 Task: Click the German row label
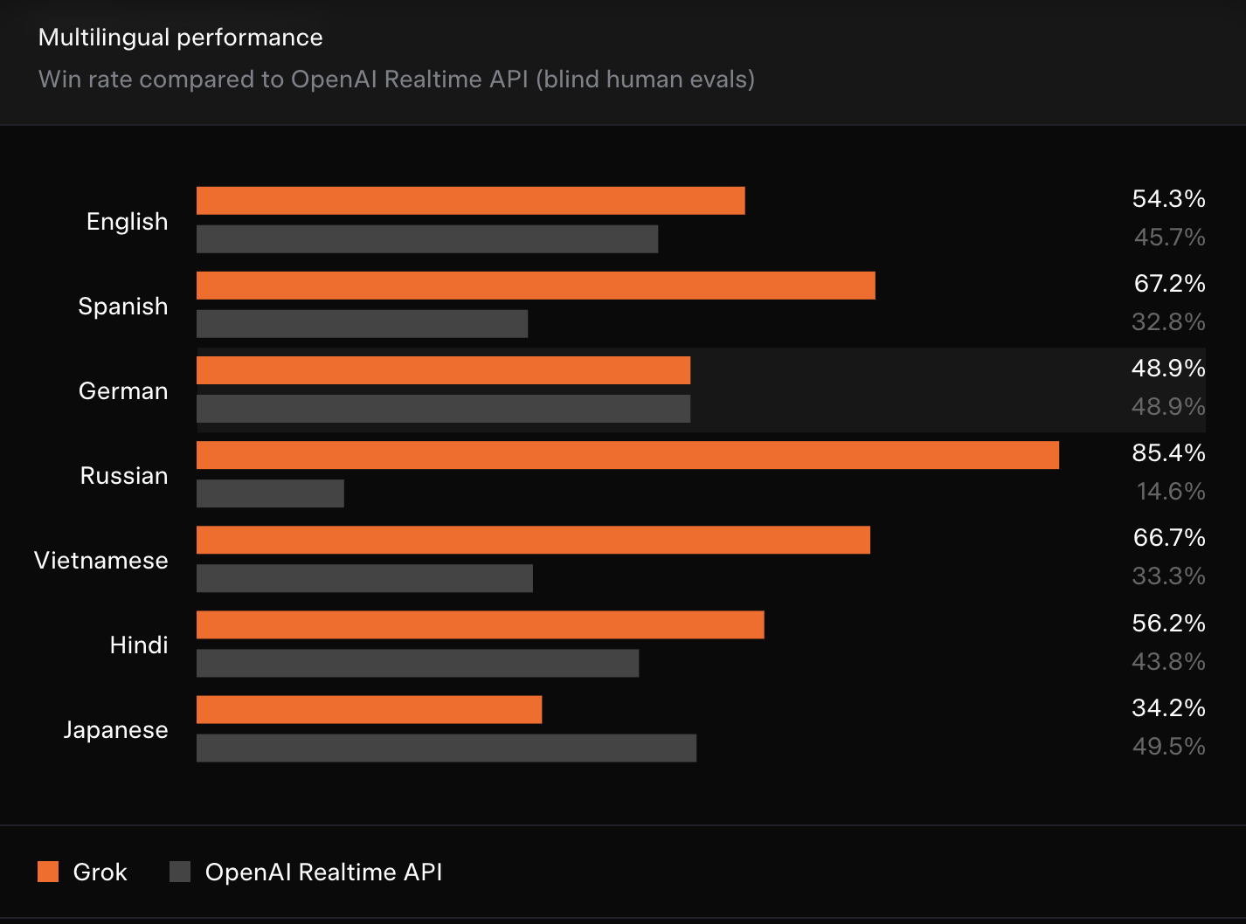[123, 390]
